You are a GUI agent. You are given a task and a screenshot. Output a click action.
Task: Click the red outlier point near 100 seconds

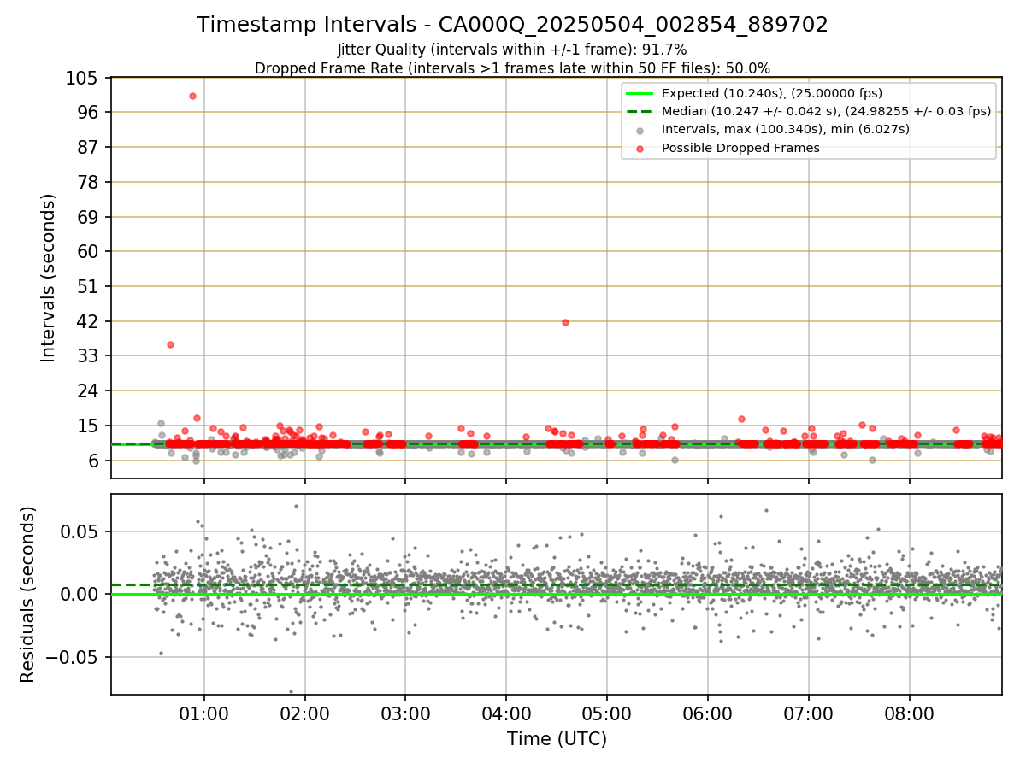coord(192,96)
